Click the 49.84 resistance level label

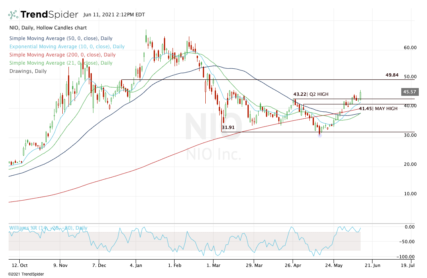(x=392, y=75)
